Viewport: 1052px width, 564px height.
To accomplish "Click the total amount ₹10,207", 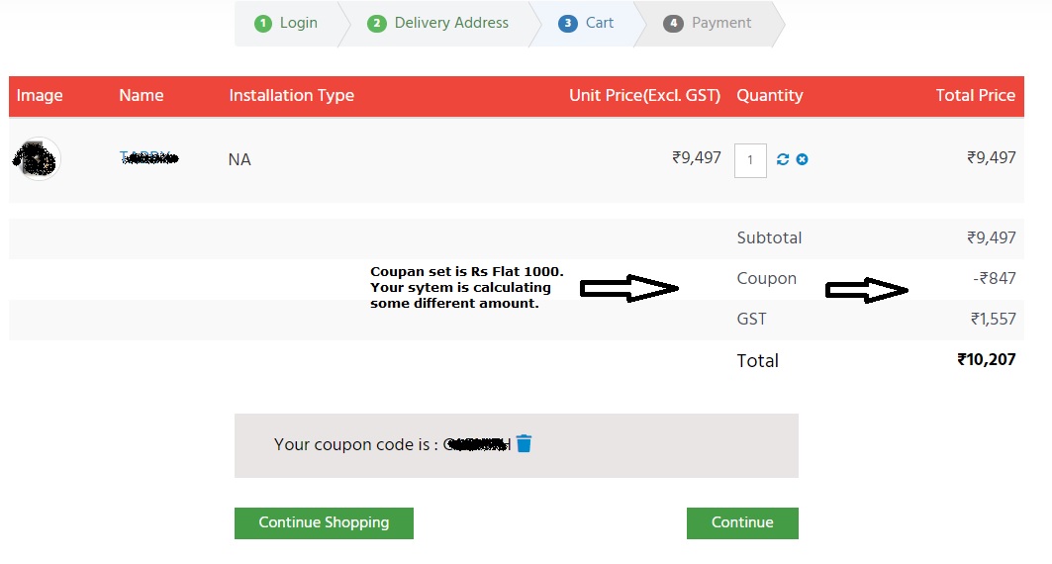I will (986, 360).
